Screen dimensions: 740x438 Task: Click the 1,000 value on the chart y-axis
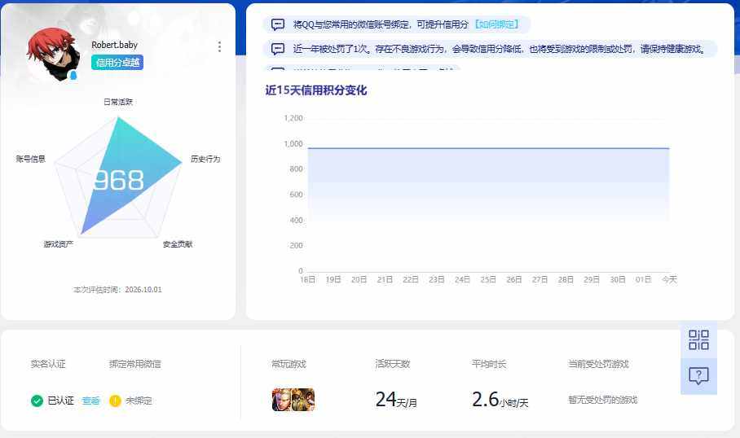click(x=293, y=144)
